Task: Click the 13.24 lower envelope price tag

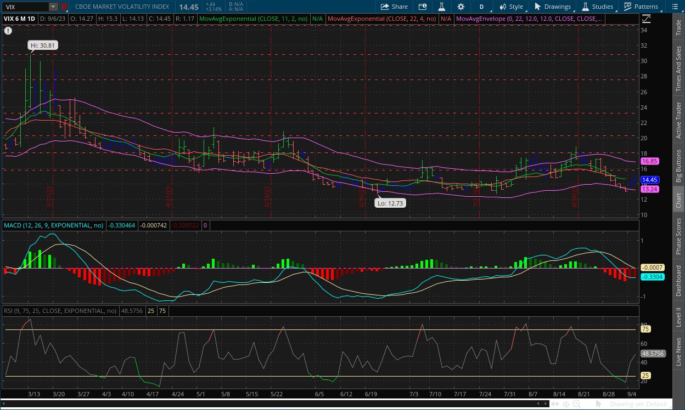Action: tap(650, 189)
